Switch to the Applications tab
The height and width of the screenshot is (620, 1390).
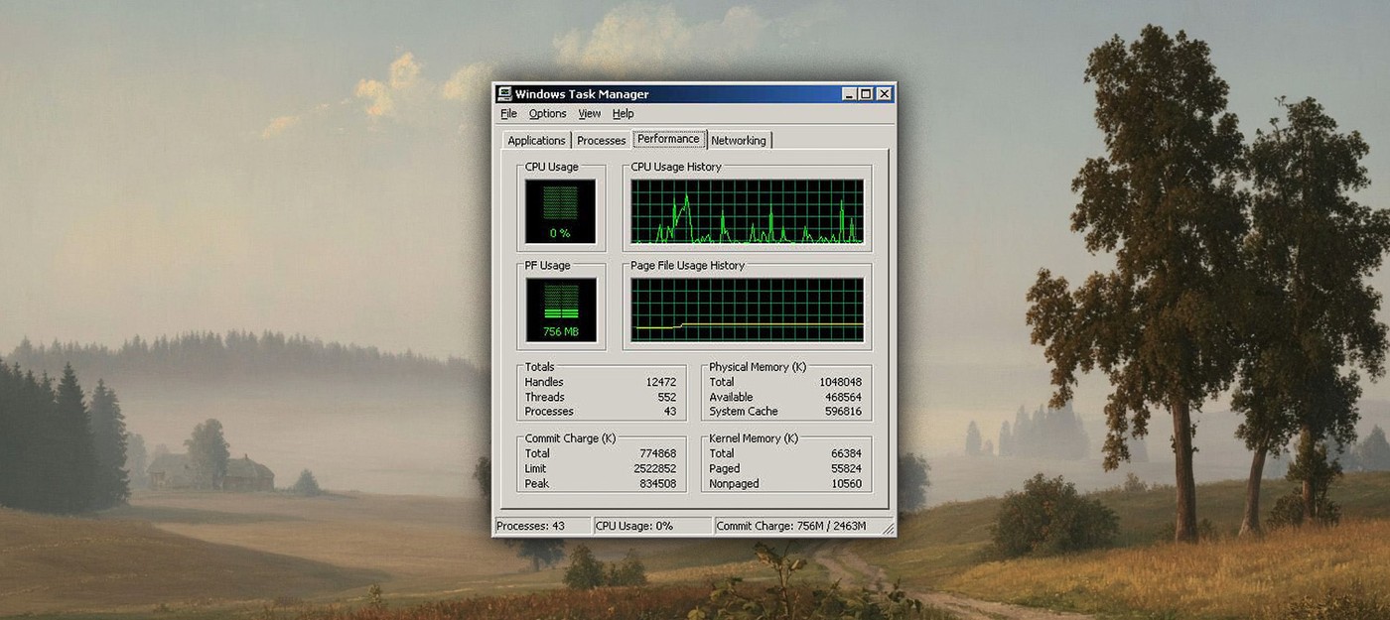click(x=536, y=141)
